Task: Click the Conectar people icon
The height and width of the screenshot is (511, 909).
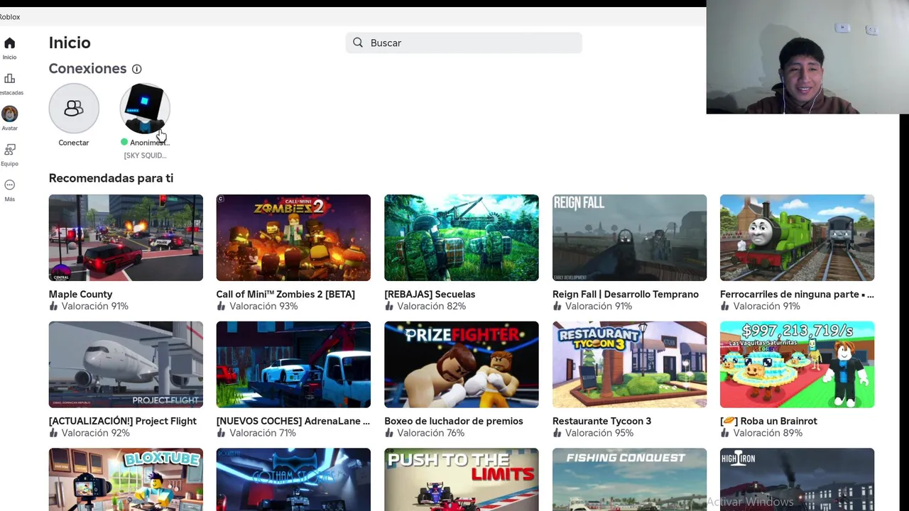Action: pyautogui.click(x=74, y=108)
